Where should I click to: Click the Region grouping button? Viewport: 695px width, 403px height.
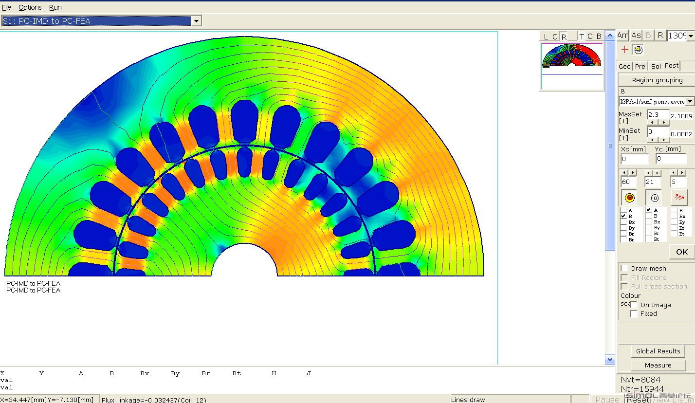[657, 80]
